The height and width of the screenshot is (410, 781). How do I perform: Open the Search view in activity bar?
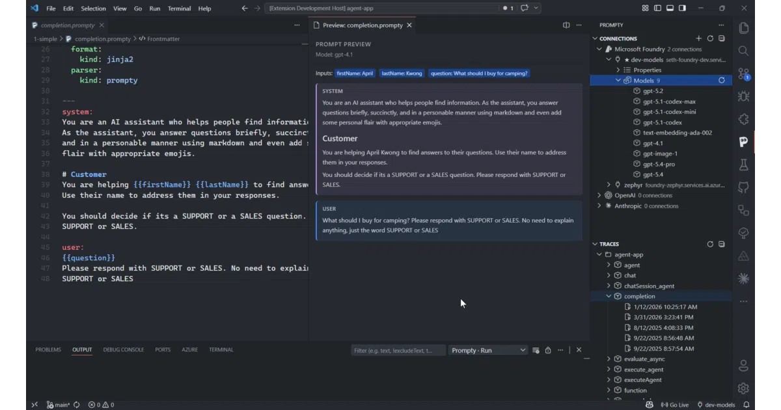pyautogui.click(x=743, y=51)
